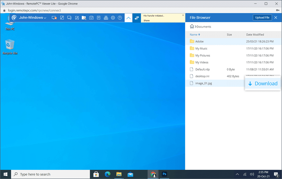
Task: Click the password key icon in address bar
Action: [x=278, y=10]
